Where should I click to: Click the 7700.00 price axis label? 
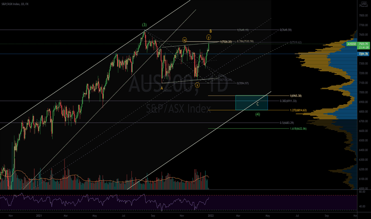click(x=363, y=25)
